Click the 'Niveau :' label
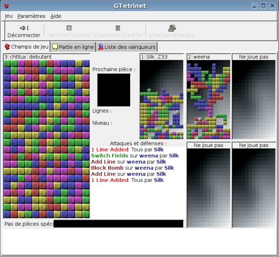The height and width of the screenshot is (257, 279). 102,123
